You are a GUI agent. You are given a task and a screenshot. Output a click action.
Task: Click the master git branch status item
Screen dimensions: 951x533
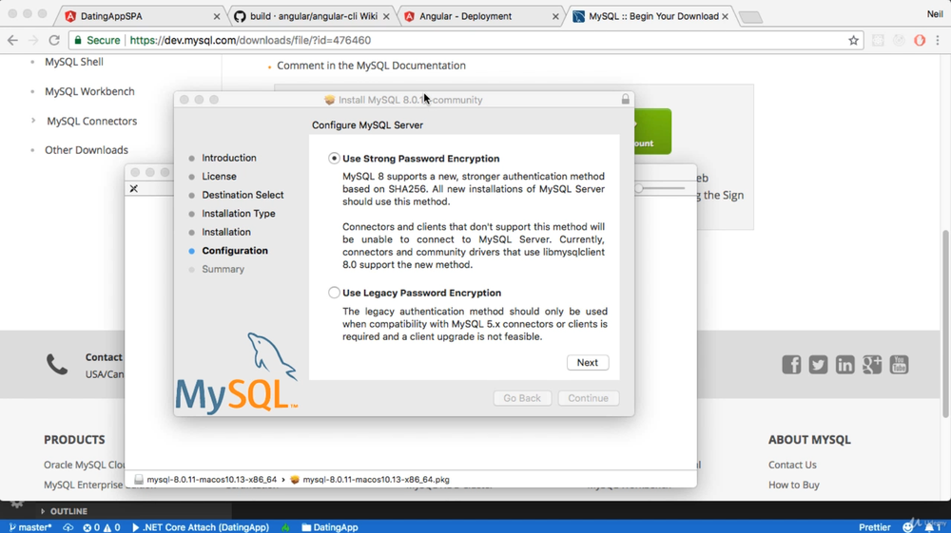point(30,527)
